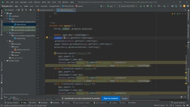Click the UTF-8 encoding in status bar
190x107 pixels.
pos(172,106)
